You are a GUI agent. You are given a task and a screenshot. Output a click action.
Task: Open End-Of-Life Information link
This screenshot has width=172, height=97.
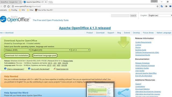click(x=144, y=76)
